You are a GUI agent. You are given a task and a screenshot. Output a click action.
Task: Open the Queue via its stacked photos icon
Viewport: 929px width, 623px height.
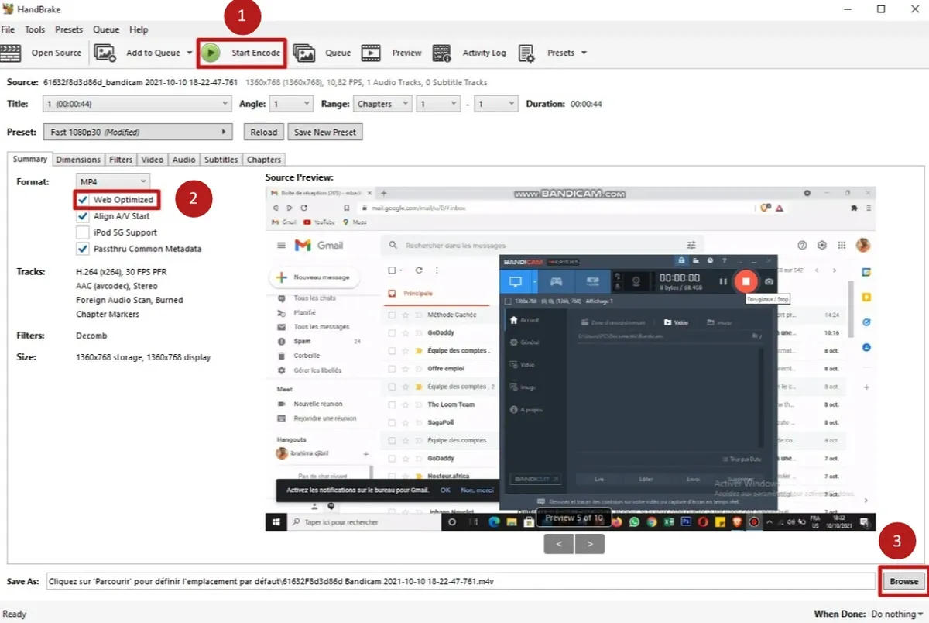point(303,53)
